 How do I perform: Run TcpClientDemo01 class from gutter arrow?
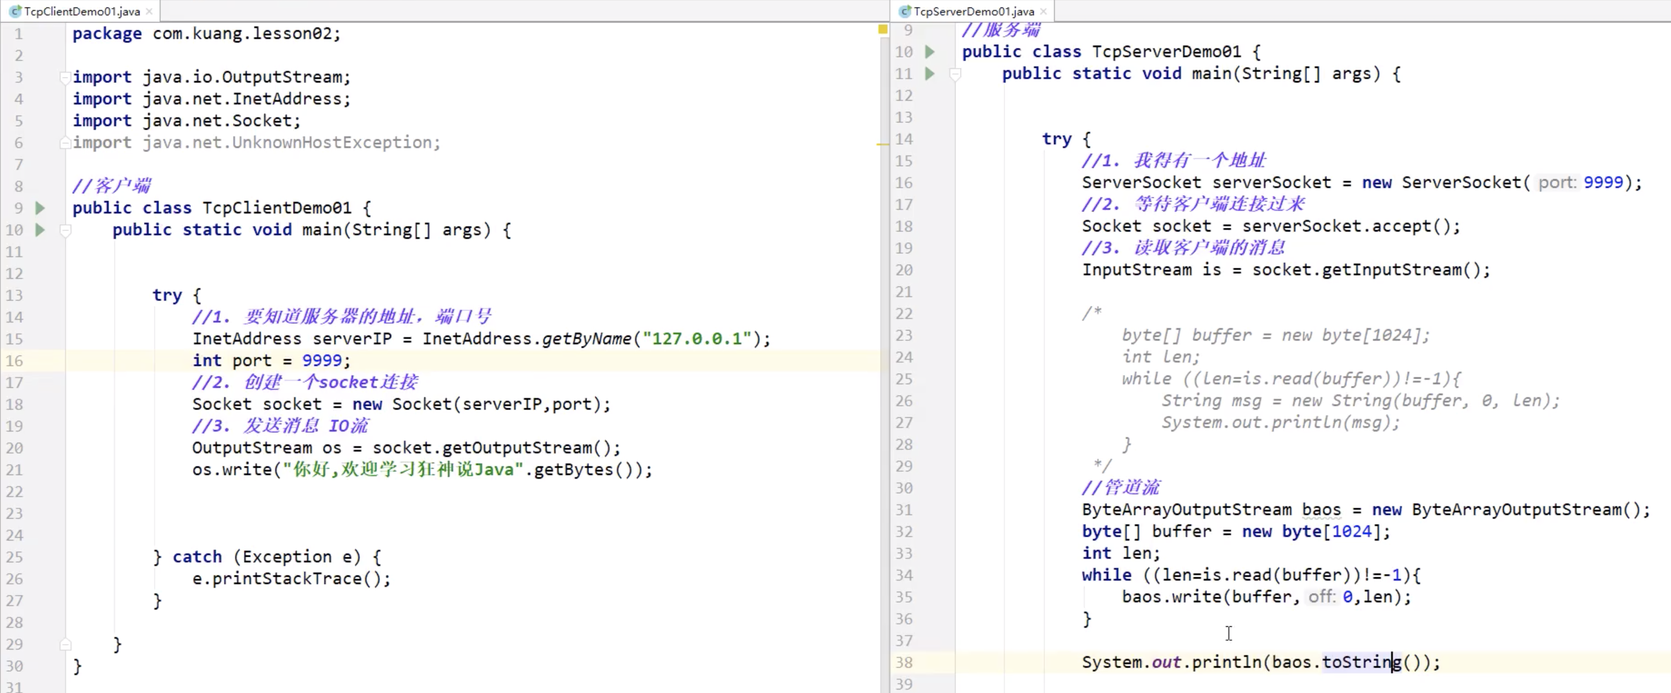pyautogui.click(x=40, y=208)
